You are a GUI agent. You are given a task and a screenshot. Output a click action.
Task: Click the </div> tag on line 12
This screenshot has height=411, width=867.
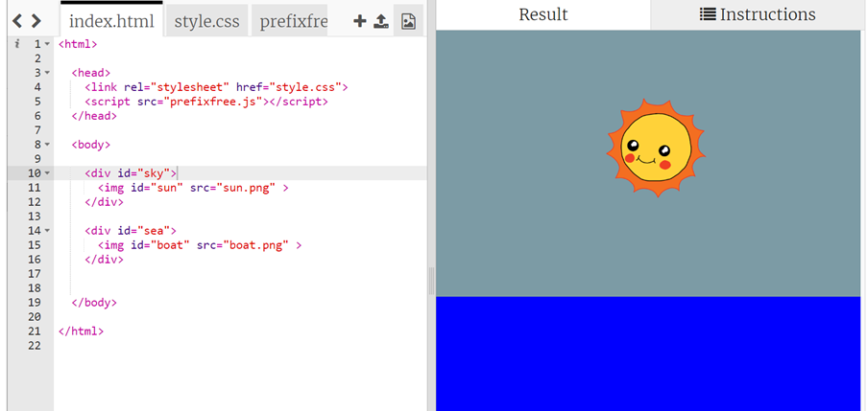(104, 202)
